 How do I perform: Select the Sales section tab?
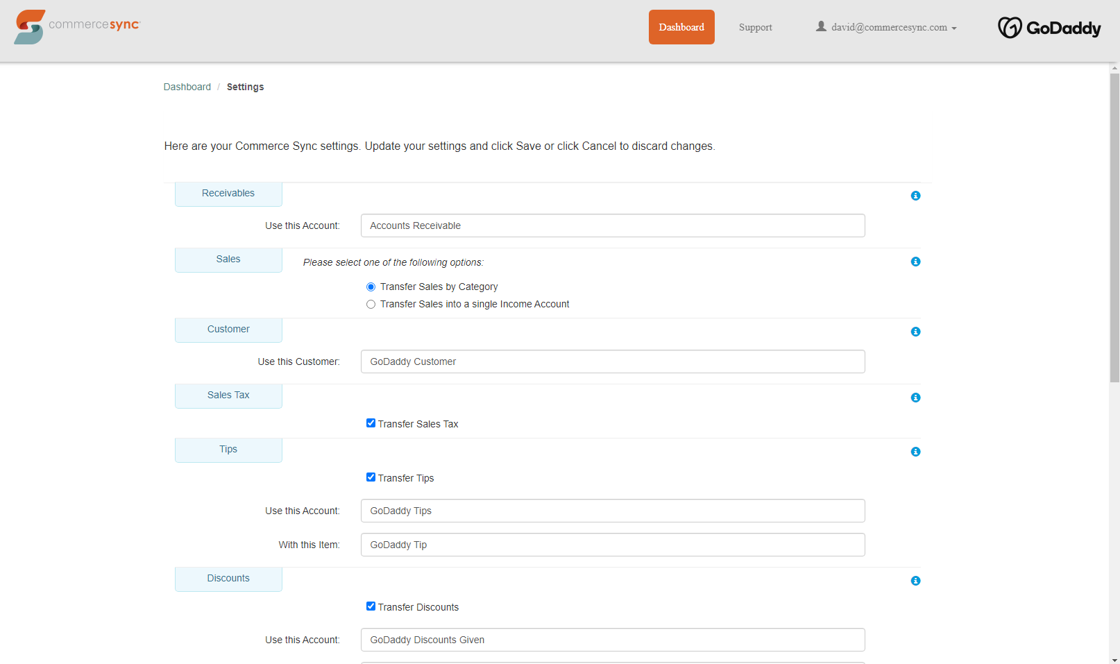coord(228,259)
